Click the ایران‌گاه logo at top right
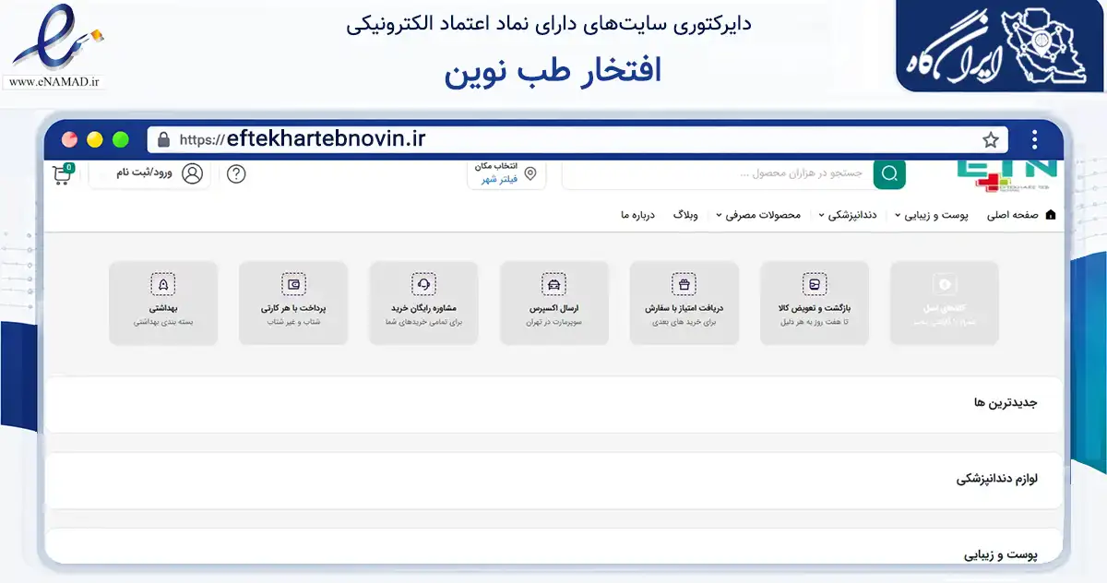Screen dimensions: 1107x583 [1001, 46]
